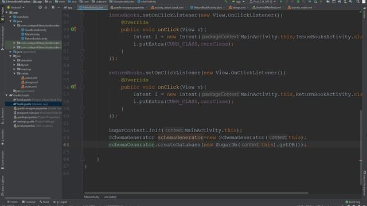Click the scroll-from-source target icon in project panel
This screenshot has width=367, height=206.
tap(40, 7)
